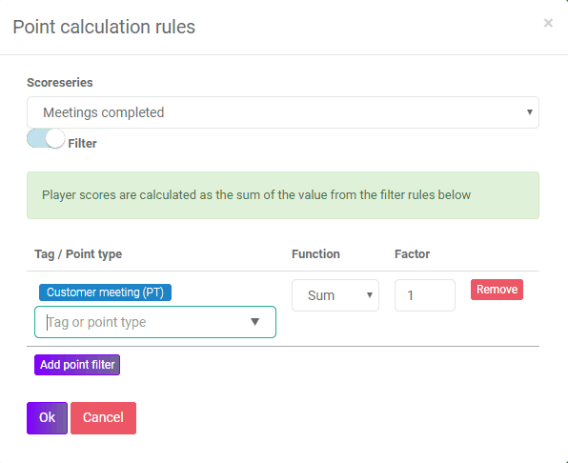Click the Factor input containing 1
Image resolution: width=568 pixels, height=463 pixels.
click(x=424, y=295)
